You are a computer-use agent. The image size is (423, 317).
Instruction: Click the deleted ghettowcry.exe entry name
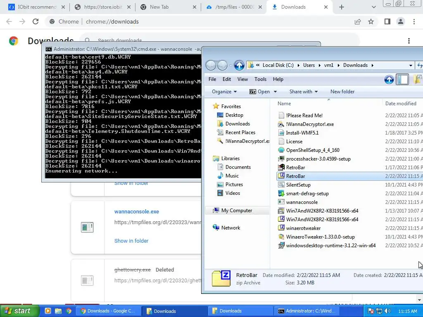coord(133,270)
